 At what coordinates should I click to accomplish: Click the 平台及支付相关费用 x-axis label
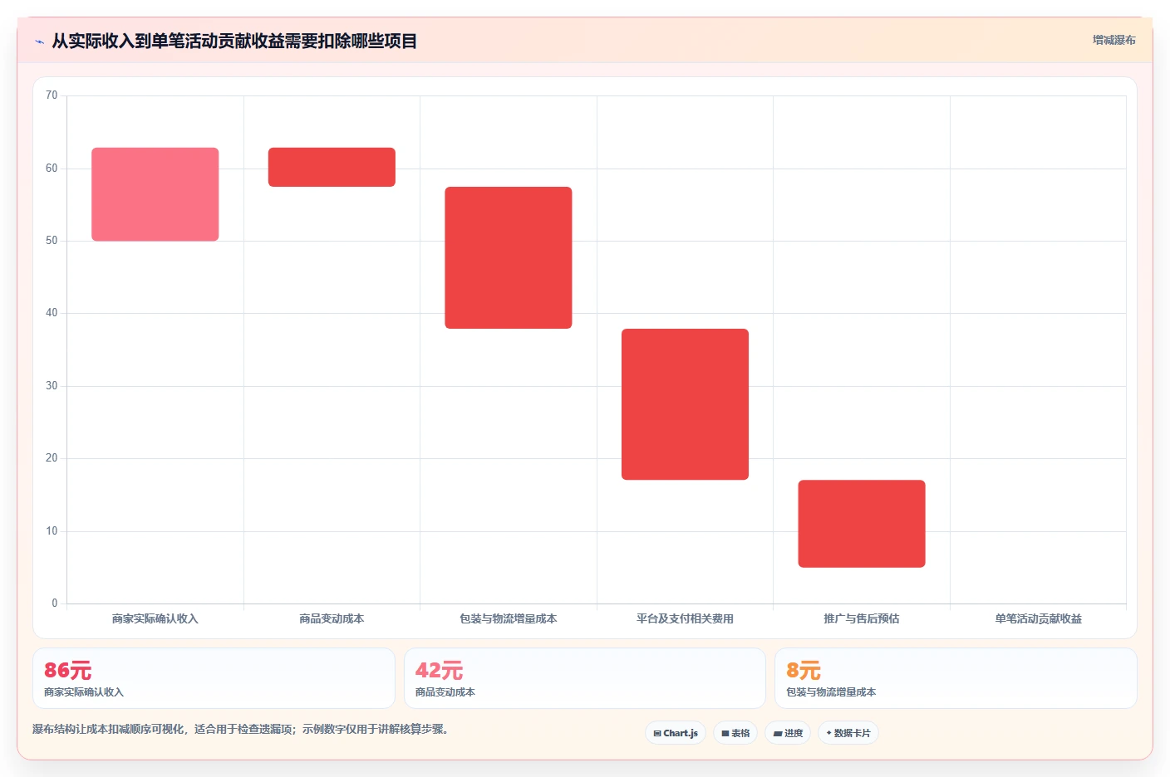[x=685, y=618]
